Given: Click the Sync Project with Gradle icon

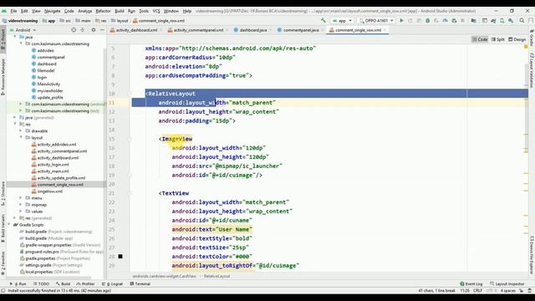Looking at the screenshot, I should 493,21.
